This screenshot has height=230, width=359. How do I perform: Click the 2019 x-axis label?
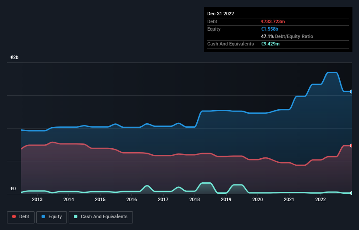[226, 199]
